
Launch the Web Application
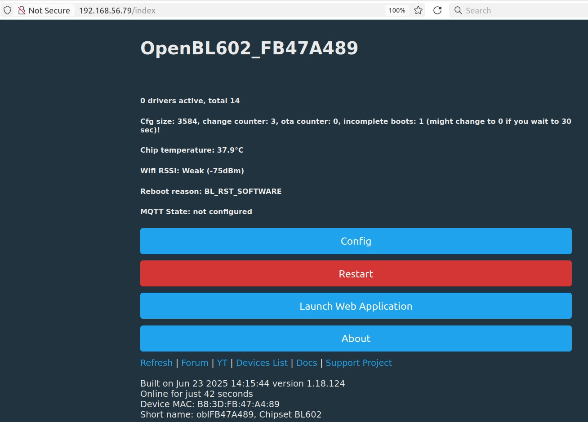[356, 306]
